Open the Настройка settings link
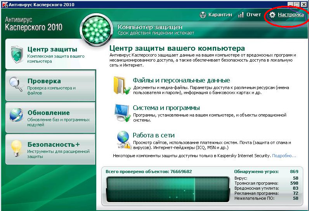The width and height of the screenshot is (309, 211). (x=291, y=15)
